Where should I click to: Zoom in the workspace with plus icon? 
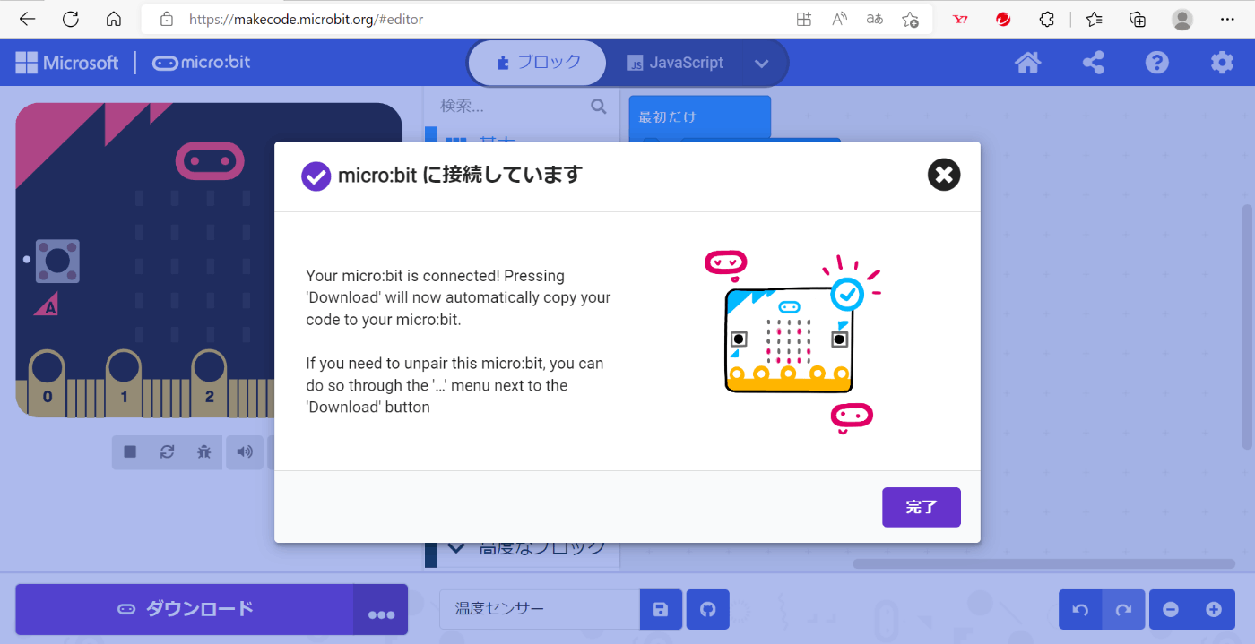(x=1214, y=609)
